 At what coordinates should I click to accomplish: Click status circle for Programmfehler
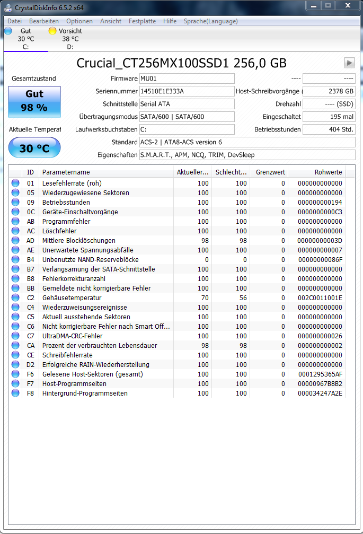click(x=15, y=221)
